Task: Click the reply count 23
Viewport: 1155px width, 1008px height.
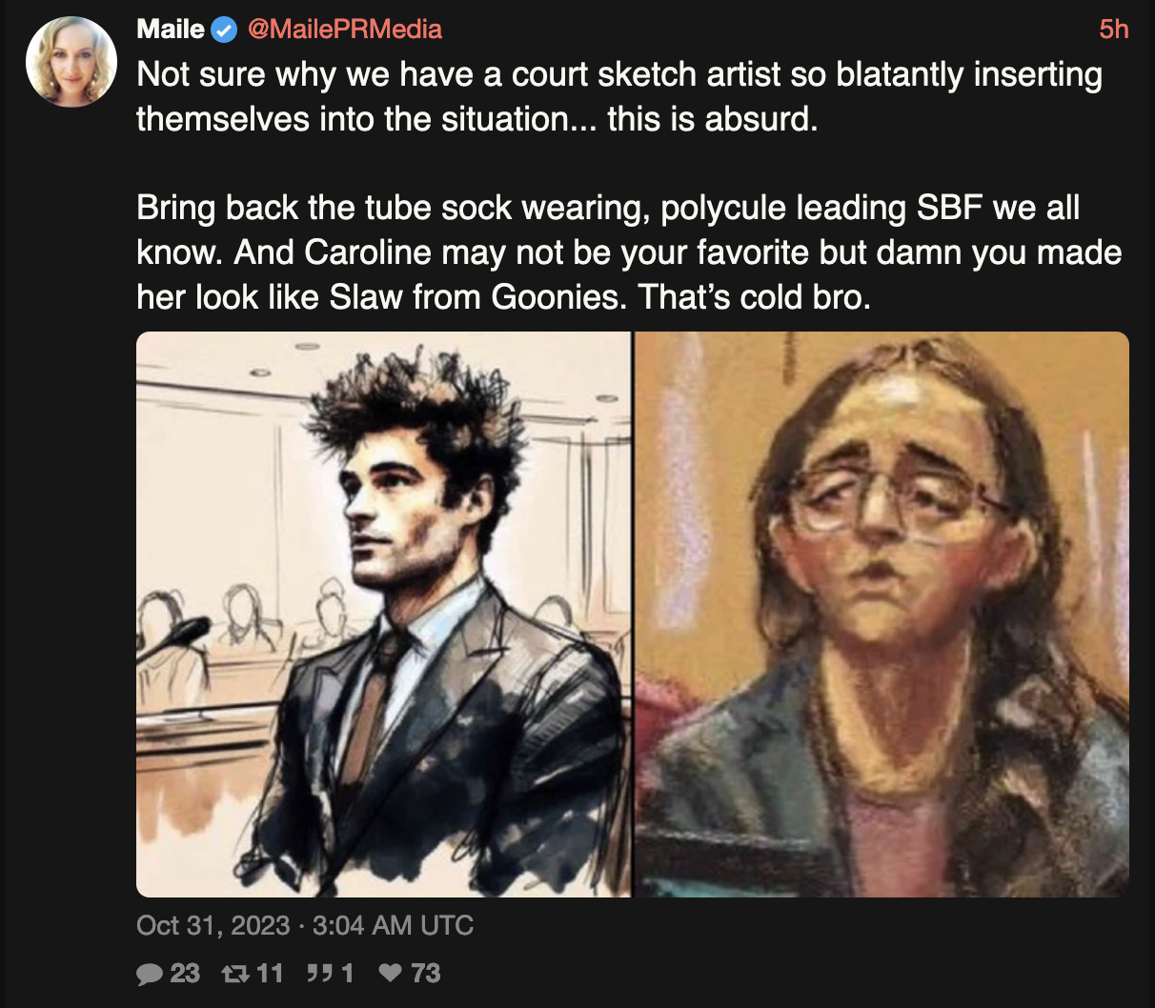Action: pos(185,973)
